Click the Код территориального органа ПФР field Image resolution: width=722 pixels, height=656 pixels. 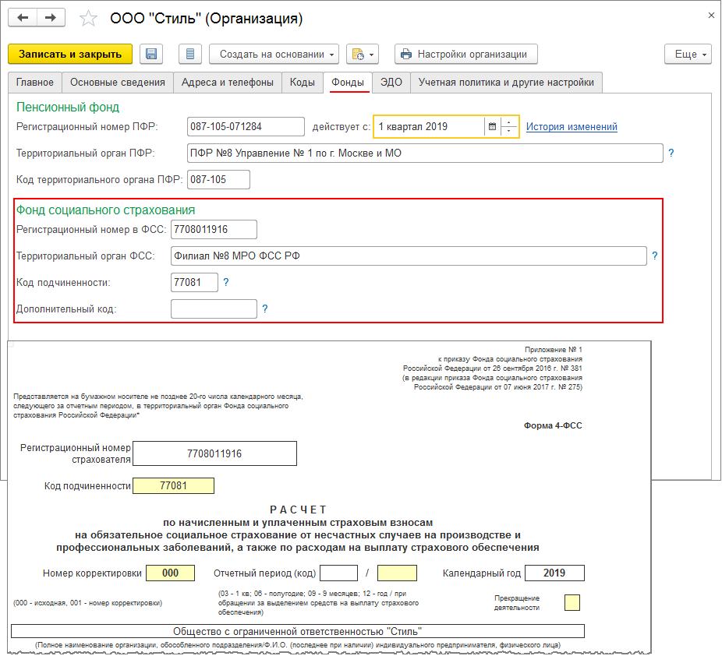219,179
